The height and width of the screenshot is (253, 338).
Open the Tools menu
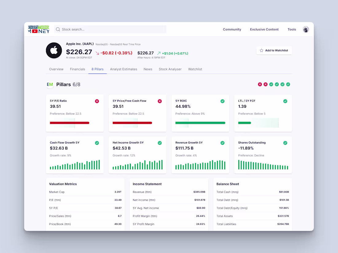[292, 29]
